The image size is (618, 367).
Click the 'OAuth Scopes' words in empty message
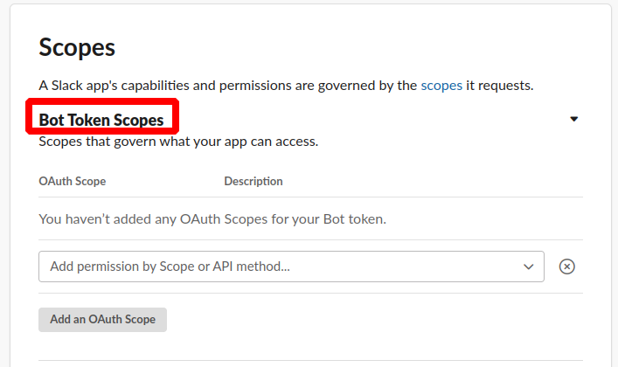click(x=224, y=218)
